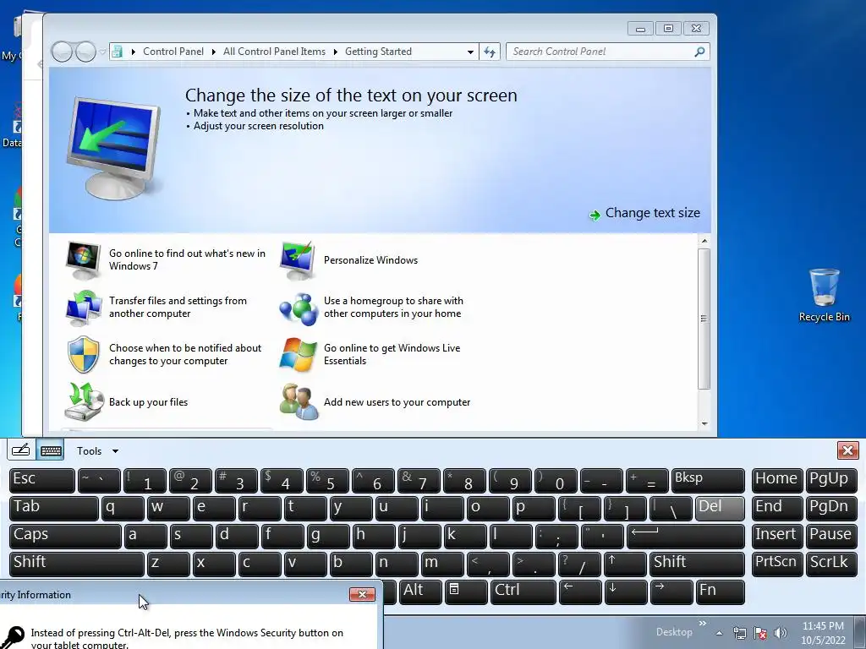Click the Control Panel breadcrumb
Image resolution: width=866 pixels, height=649 pixels.
tap(173, 52)
